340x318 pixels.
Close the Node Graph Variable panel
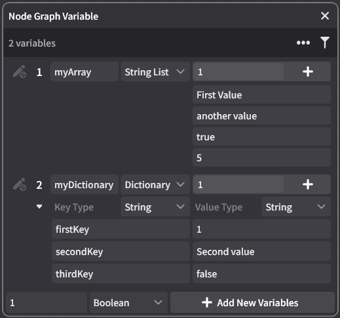point(325,16)
